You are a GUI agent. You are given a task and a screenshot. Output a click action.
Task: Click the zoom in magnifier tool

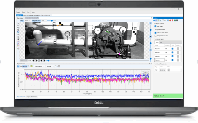18,25
